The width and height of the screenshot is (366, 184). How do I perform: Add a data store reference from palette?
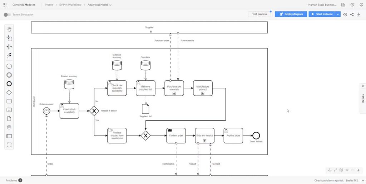[x=9, y=127]
